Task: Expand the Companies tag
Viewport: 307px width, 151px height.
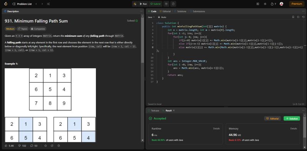Action: (x=38, y=29)
